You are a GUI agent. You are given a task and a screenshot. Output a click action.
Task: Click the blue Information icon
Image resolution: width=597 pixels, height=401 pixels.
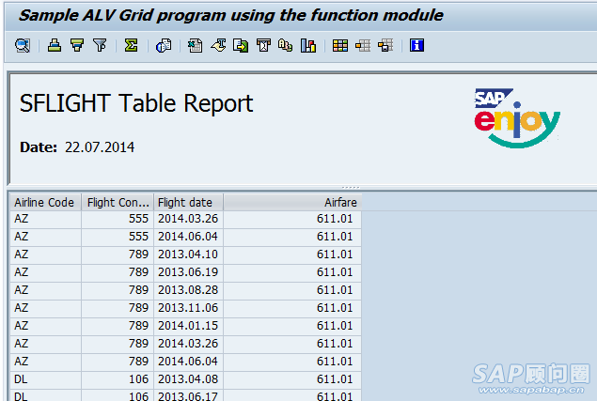(417, 45)
